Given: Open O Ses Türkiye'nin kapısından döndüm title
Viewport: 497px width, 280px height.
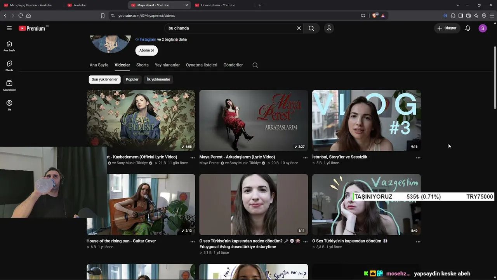Looking at the screenshot, I should point(350,241).
